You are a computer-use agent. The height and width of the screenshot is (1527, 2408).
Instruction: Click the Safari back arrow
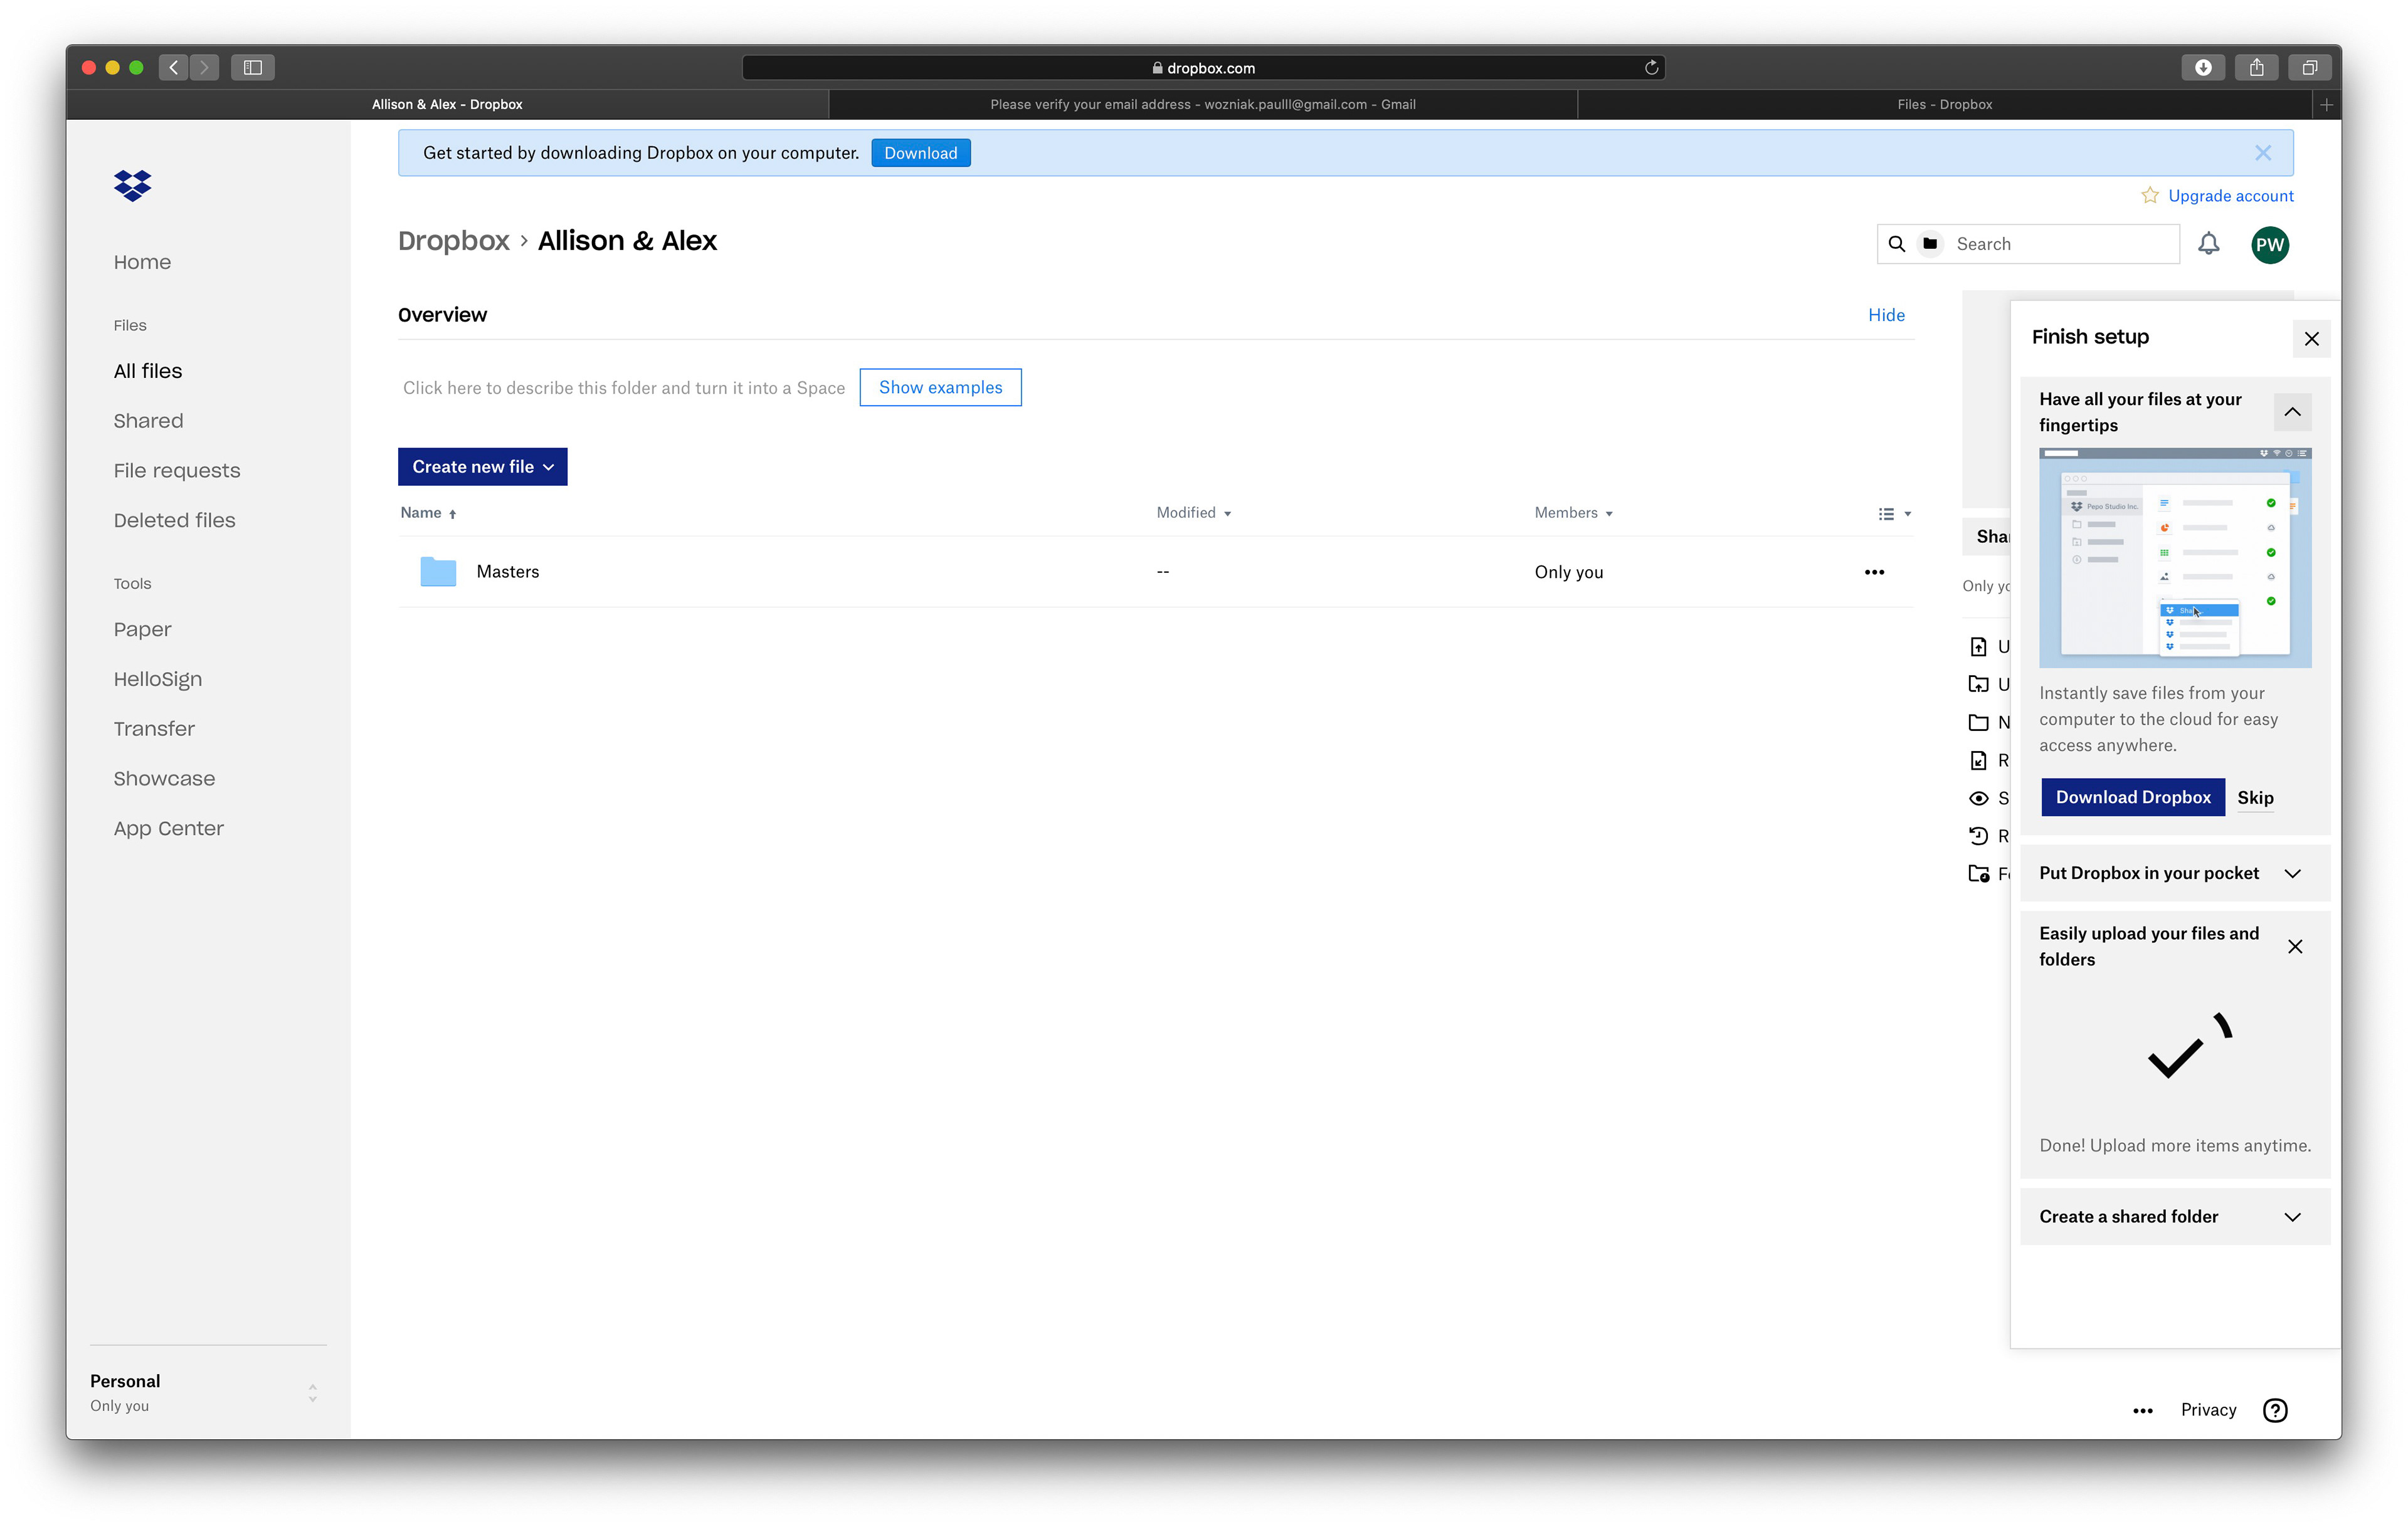pyautogui.click(x=174, y=68)
